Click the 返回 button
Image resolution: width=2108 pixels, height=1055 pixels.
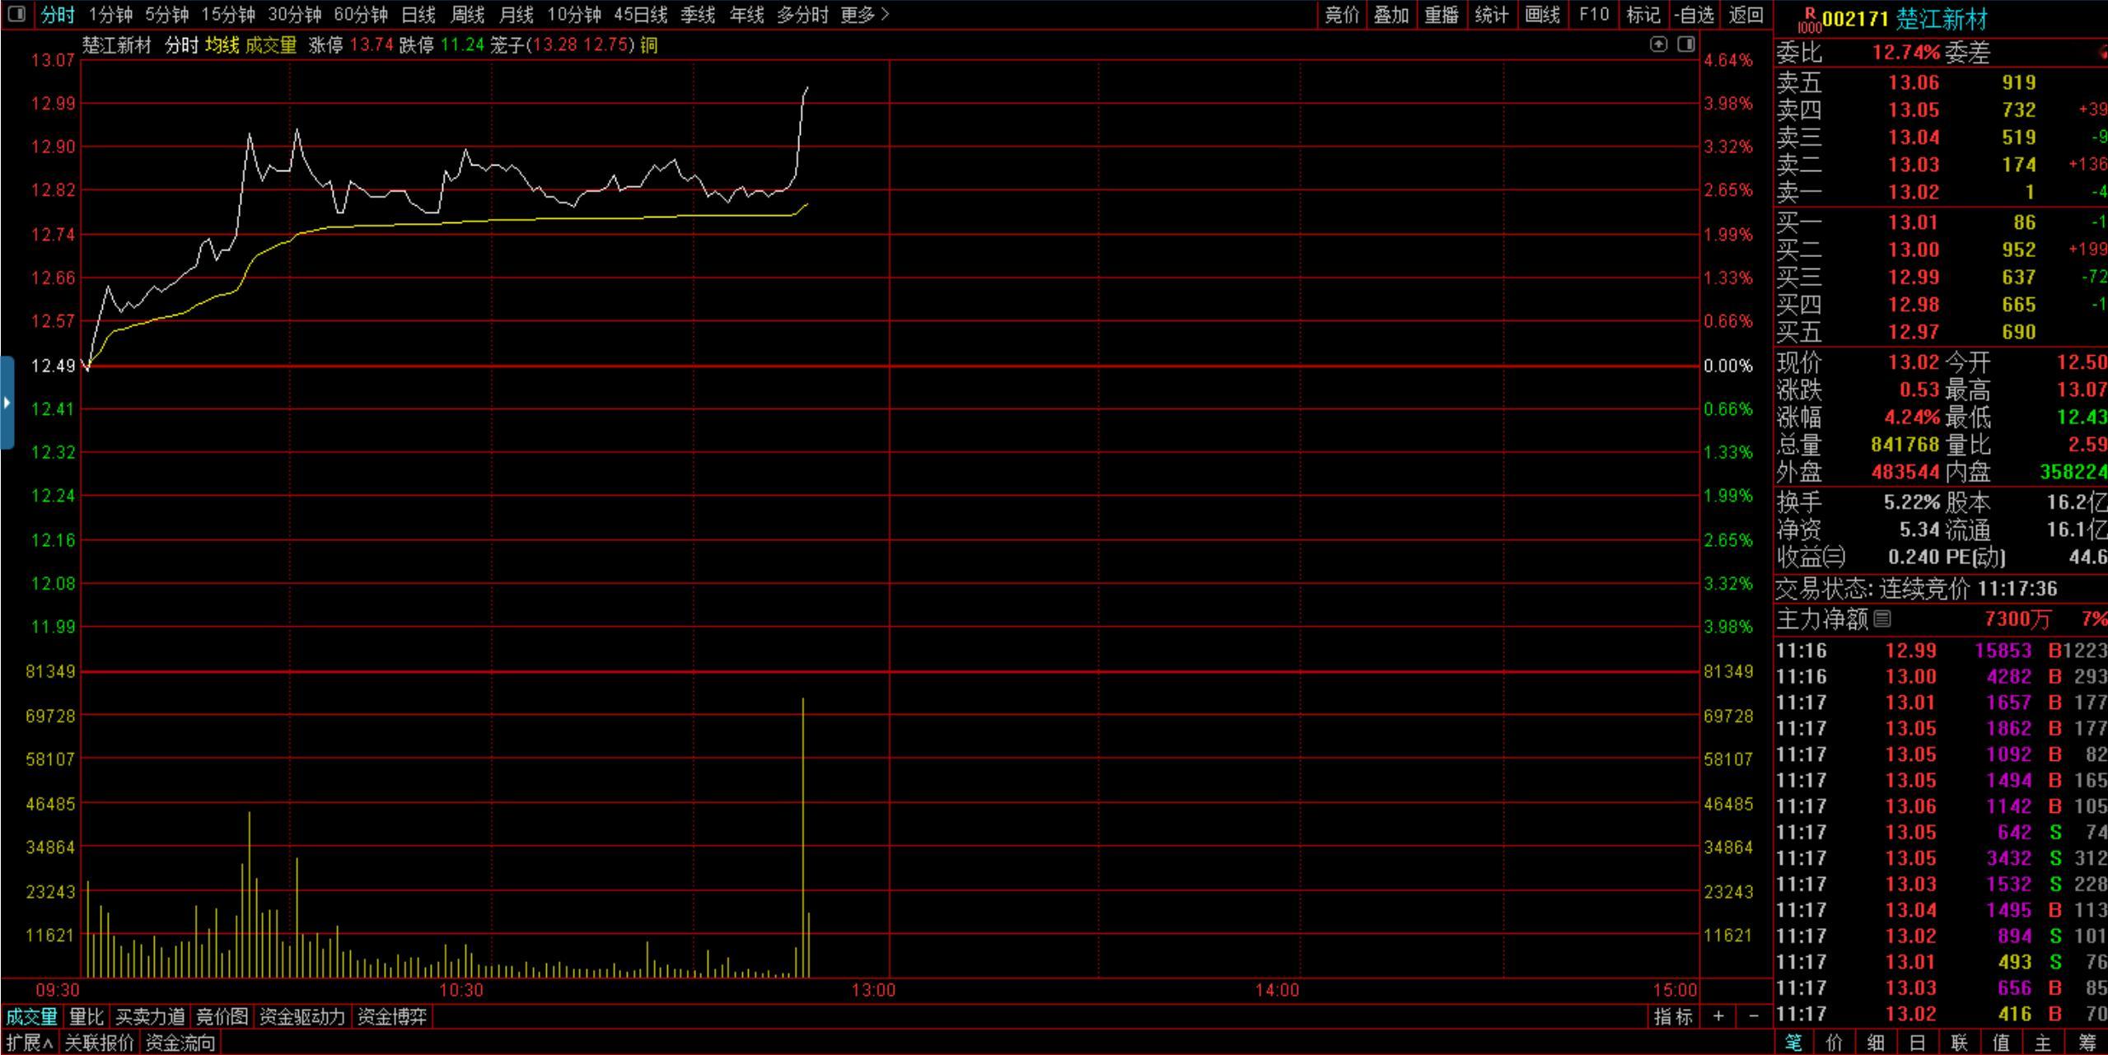click(x=1746, y=15)
